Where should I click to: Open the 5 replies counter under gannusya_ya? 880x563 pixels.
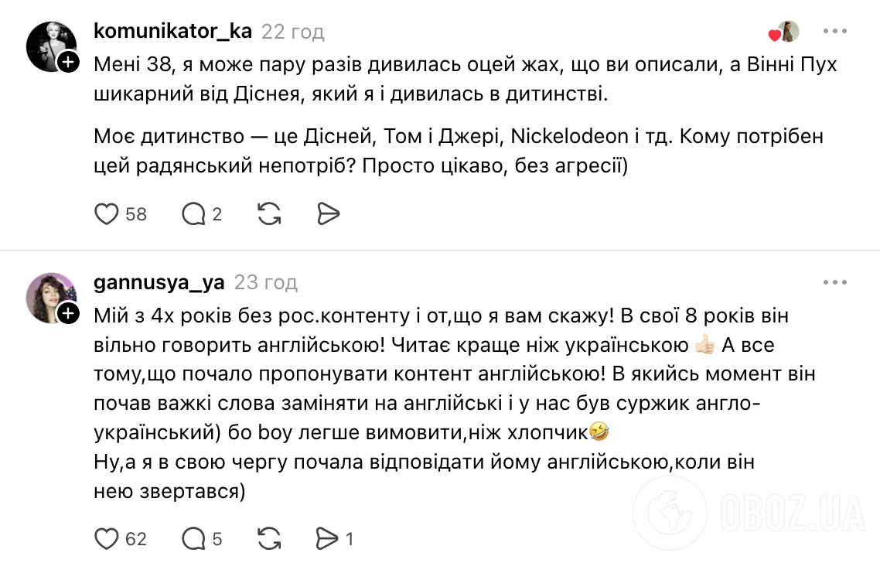[215, 538]
